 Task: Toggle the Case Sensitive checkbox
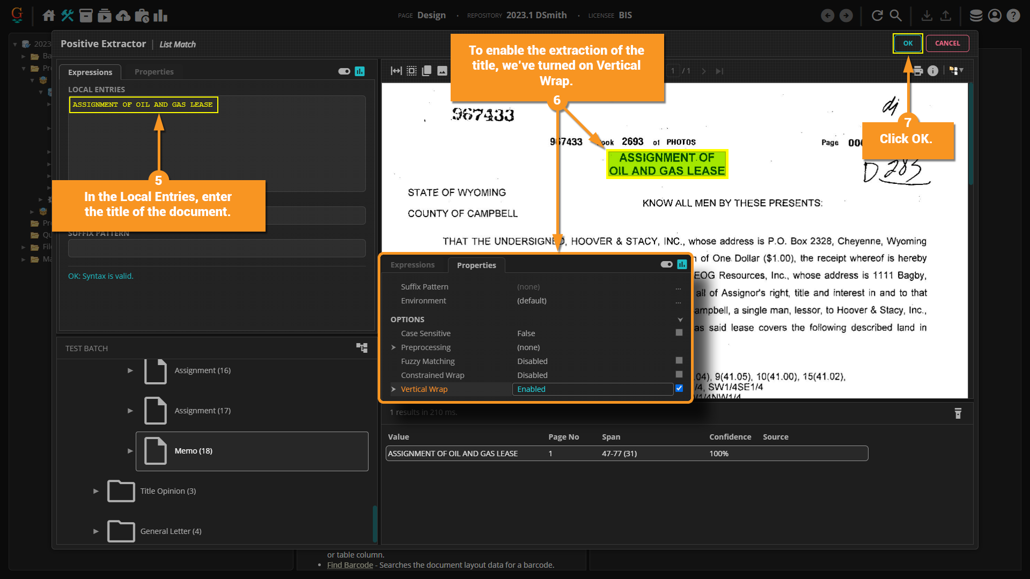(679, 333)
